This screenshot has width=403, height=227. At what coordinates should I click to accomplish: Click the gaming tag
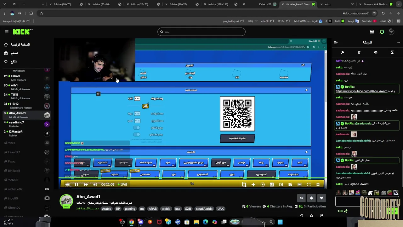tap(130, 209)
